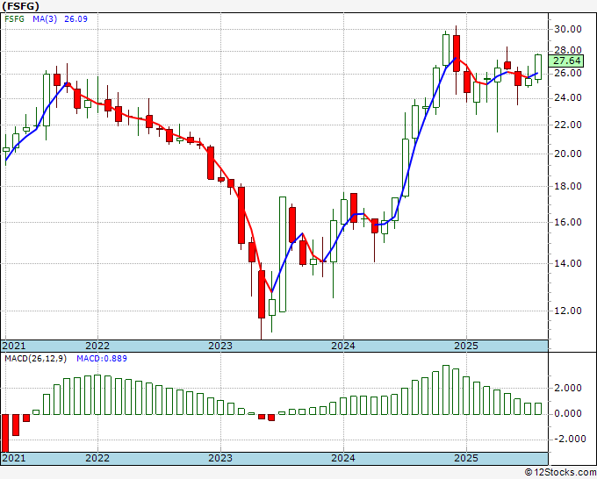This screenshot has width=597, height=479.
Task: Click 2022 on the price chart timeline
Action: click(97, 346)
